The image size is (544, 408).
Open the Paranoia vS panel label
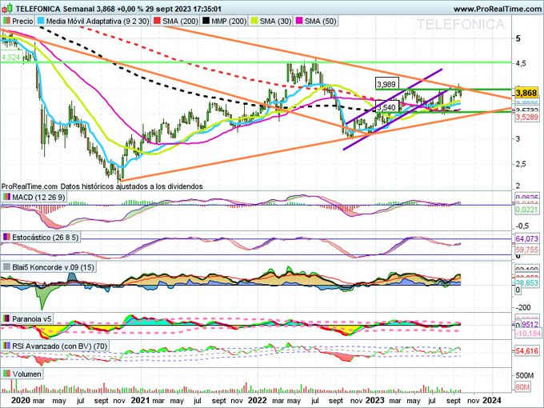[32, 318]
